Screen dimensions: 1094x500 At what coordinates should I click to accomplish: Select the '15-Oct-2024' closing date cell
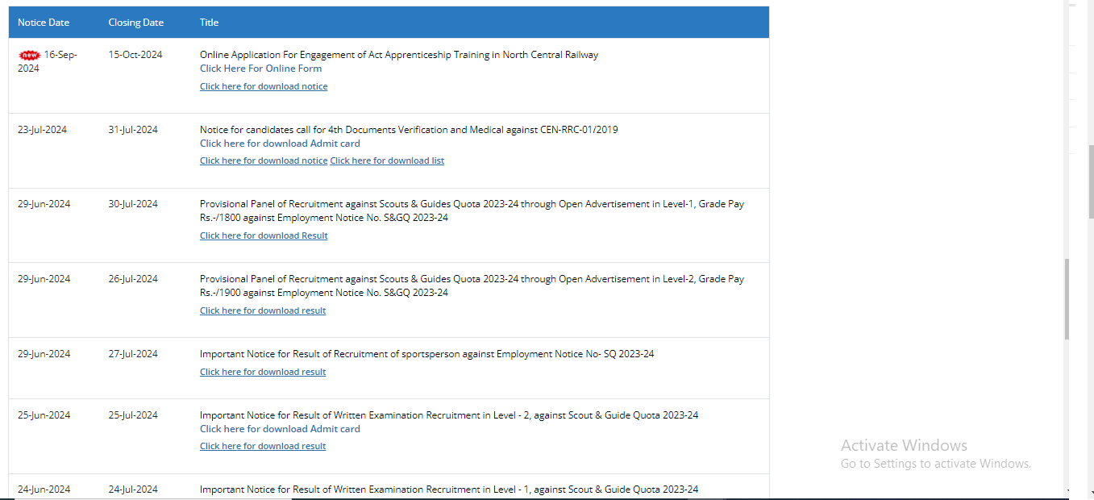pyautogui.click(x=135, y=55)
